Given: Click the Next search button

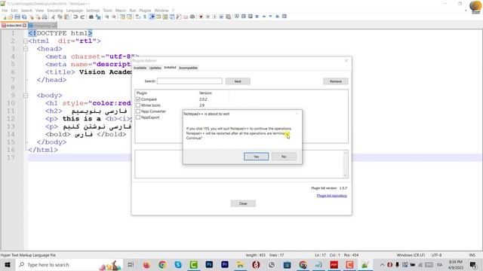Looking at the screenshot, I should tap(238, 81).
